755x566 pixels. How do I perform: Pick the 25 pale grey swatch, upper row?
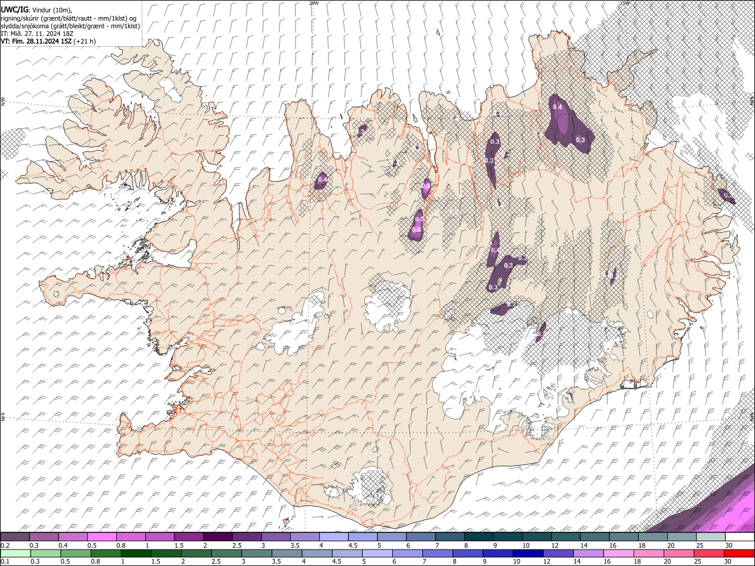coord(710,537)
